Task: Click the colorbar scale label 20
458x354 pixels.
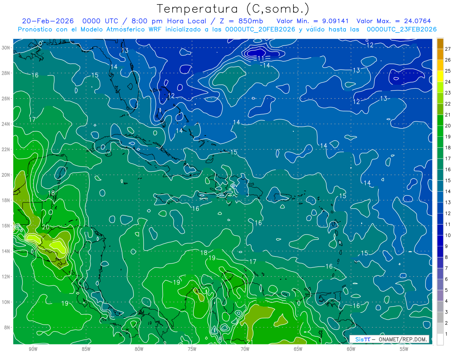Action: tap(448, 126)
